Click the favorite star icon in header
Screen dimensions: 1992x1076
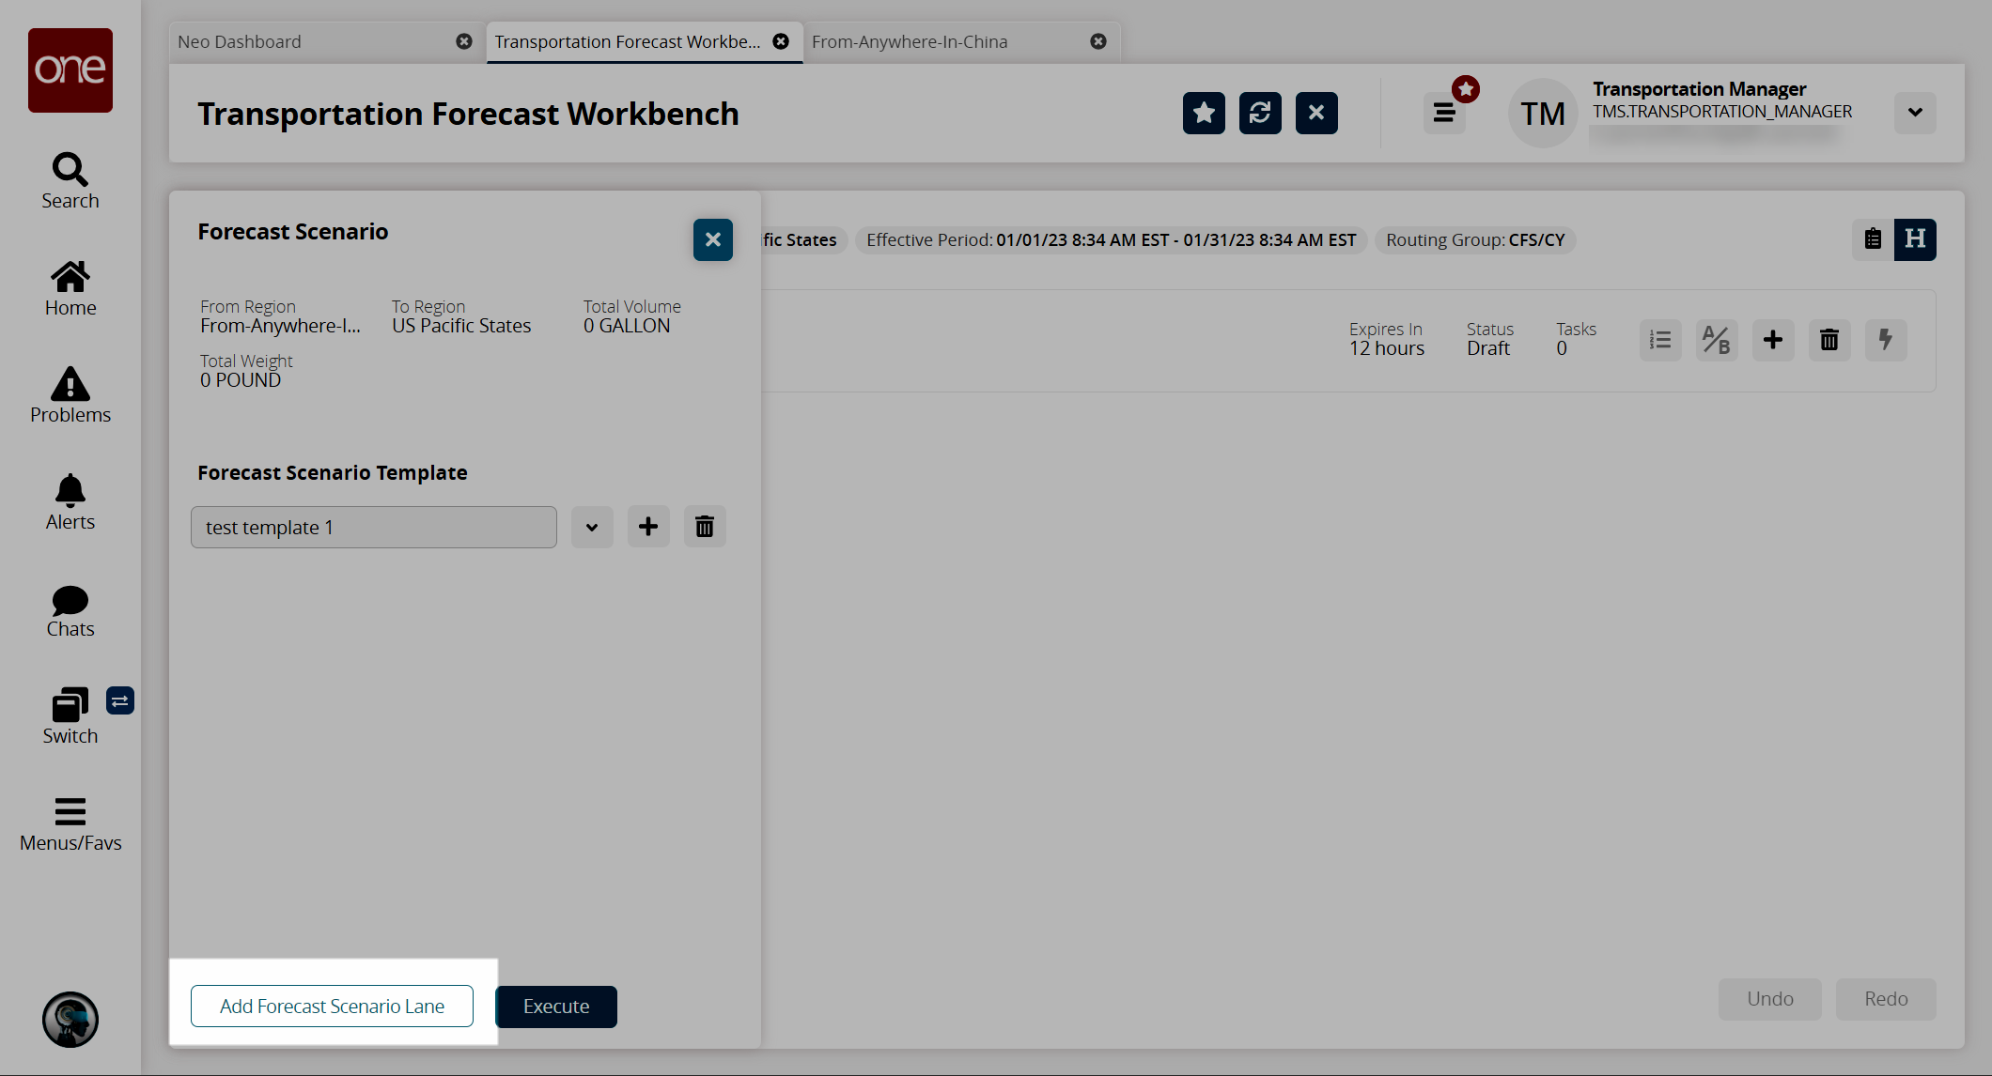click(x=1204, y=114)
